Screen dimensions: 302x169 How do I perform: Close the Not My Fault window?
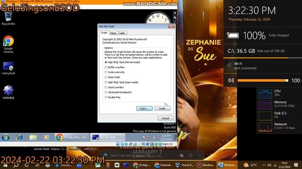coord(171,26)
